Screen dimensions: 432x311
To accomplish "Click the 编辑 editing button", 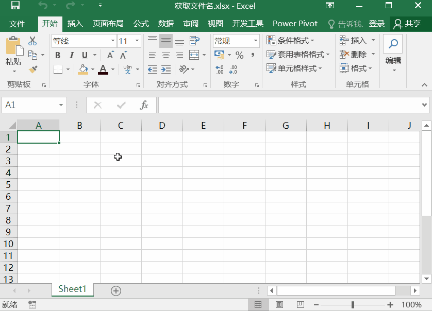I will coord(393,54).
